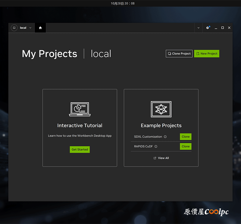Expand the local location dropdown
Image resolution: width=241 pixels, height=224 pixels.
(30, 28)
